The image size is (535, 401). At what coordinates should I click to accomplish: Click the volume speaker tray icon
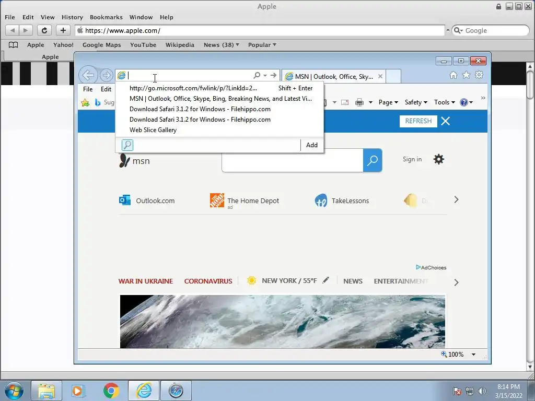click(482, 391)
